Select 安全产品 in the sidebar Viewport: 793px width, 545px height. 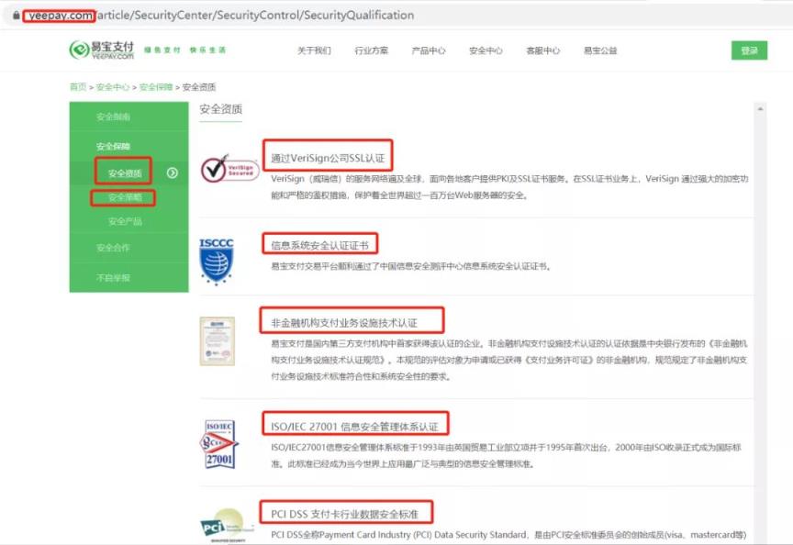tap(125, 221)
